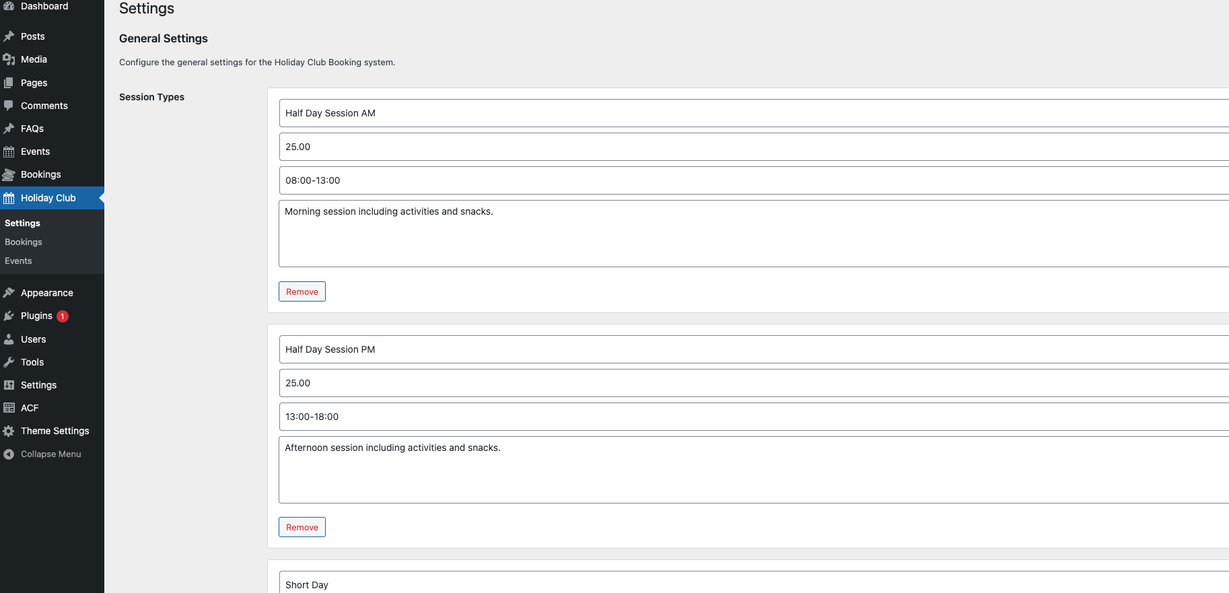Click the Holiday Club calendar icon
Screen dimensions: 1229x593
[x=9, y=198]
